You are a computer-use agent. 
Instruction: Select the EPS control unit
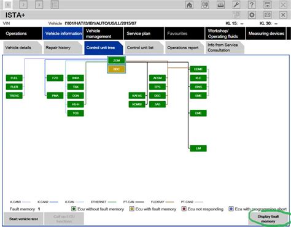pyautogui.click(x=157, y=87)
